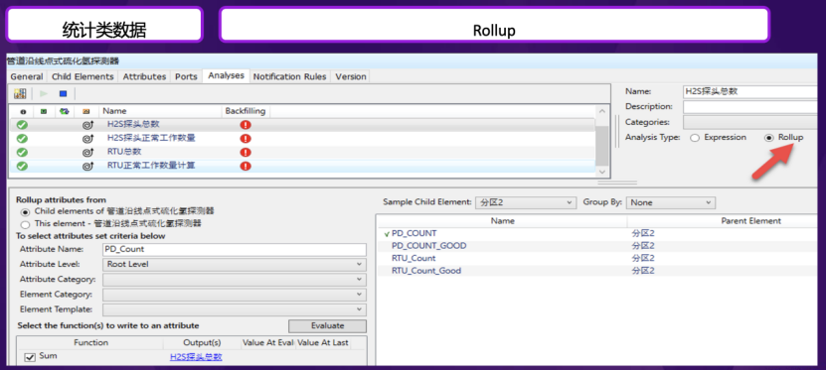Open the Attribute Level dropdown
Screen dimensions: 826x370
235,265
